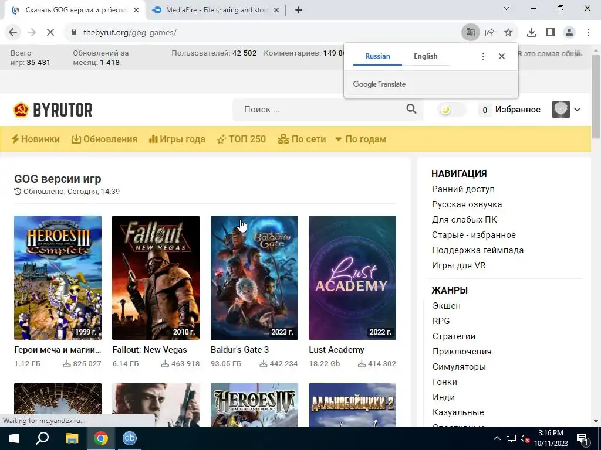Expand the user avatar dropdown arrow

coord(578,110)
